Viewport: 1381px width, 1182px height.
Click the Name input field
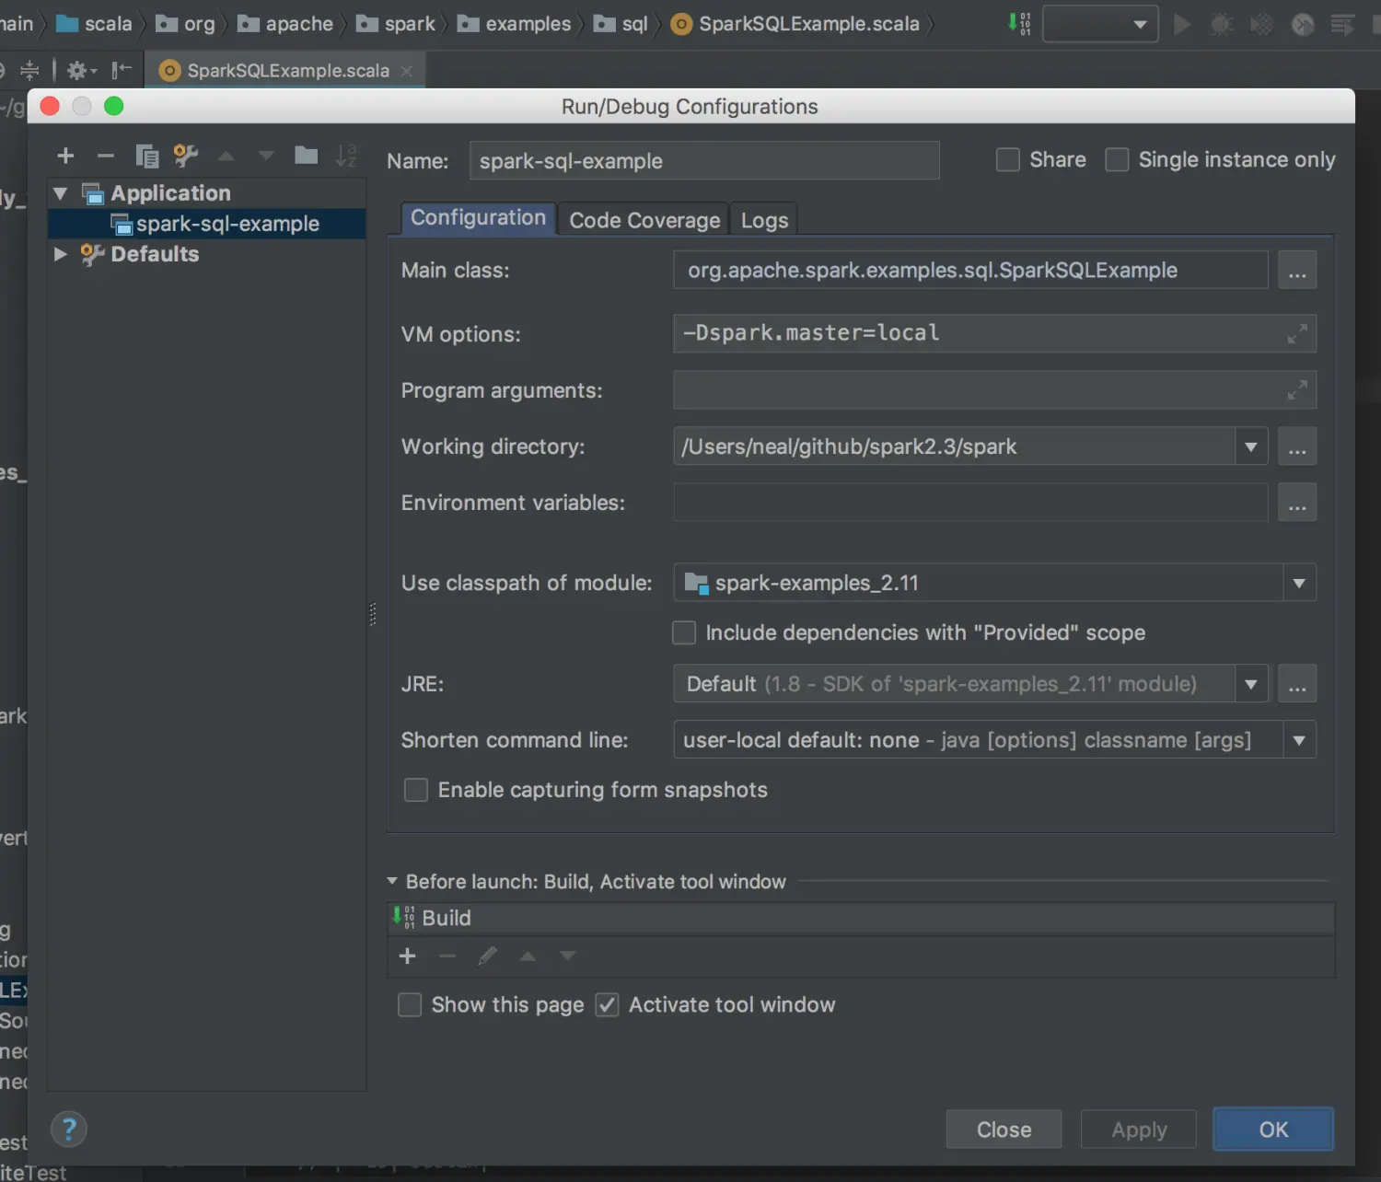[704, 161]
